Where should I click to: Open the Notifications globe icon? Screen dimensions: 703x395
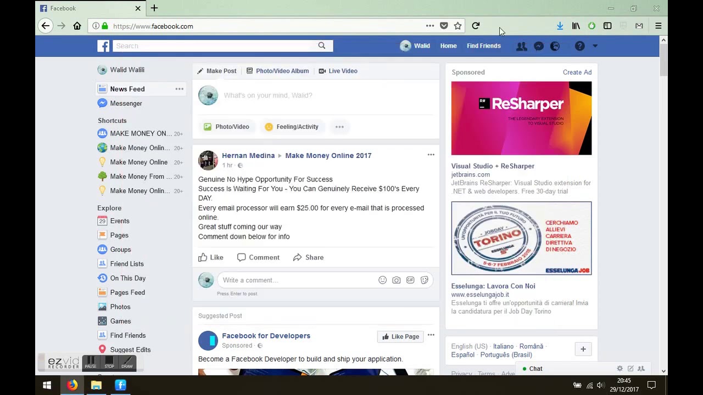pyautogui.click(x=555, y=47)
